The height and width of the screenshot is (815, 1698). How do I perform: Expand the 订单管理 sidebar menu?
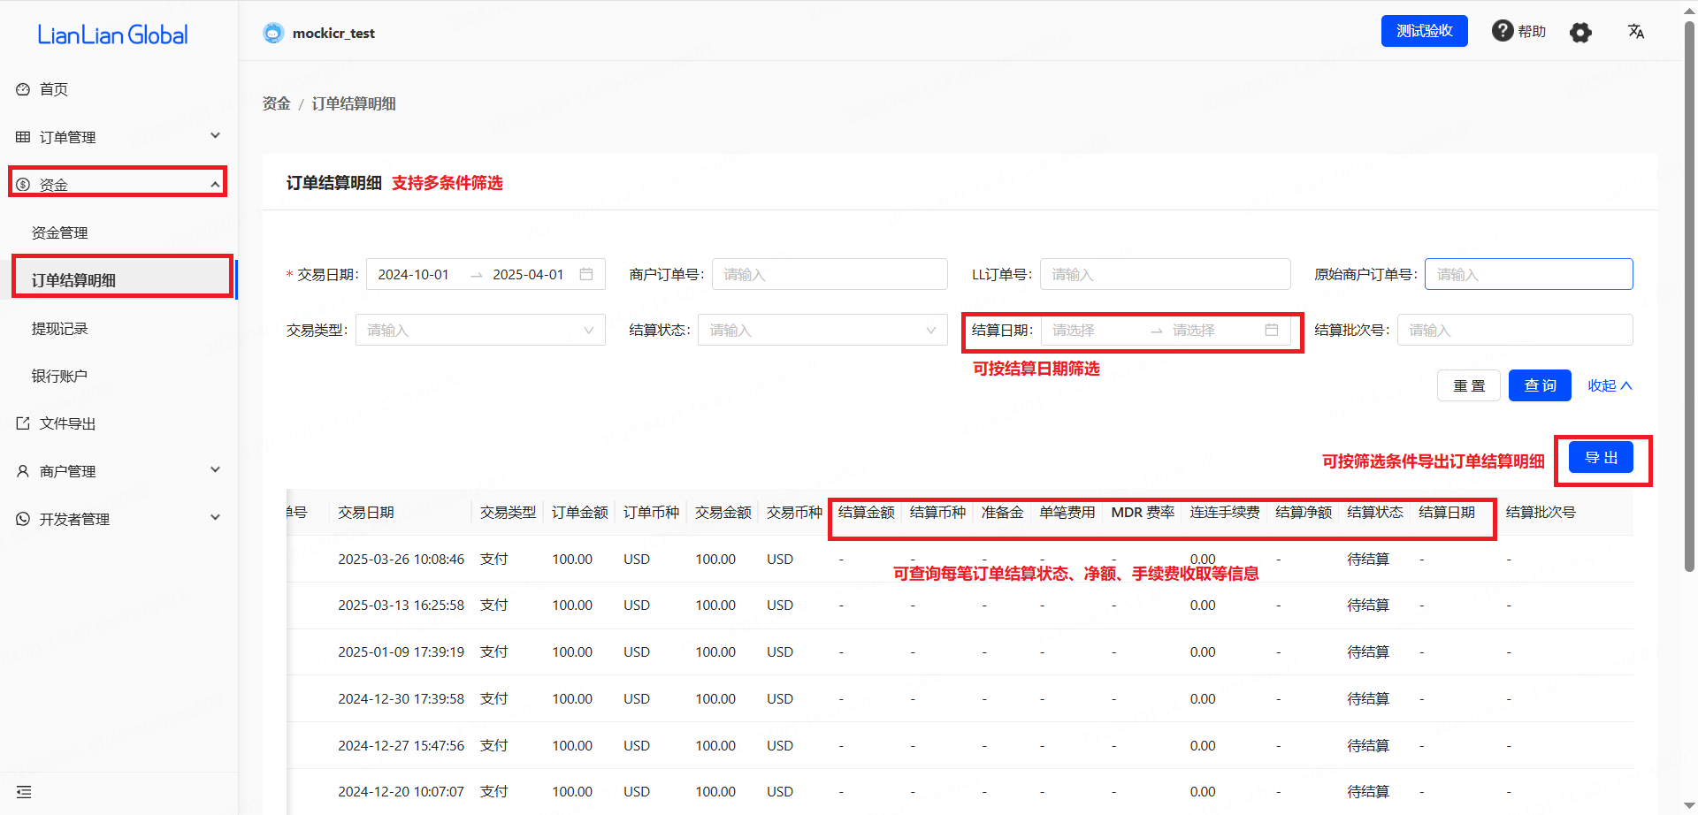point(119,137)
